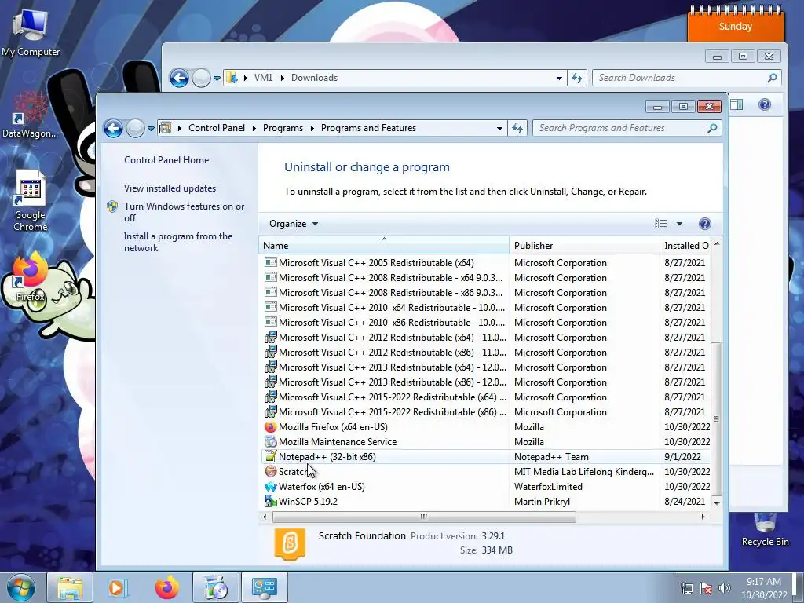This screenshot has width=804, height=603.
Task: Open View installed updates link
Action: coord(170,188)
